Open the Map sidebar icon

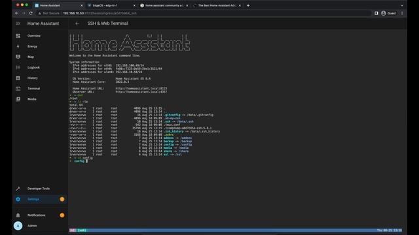coord(18,57)
